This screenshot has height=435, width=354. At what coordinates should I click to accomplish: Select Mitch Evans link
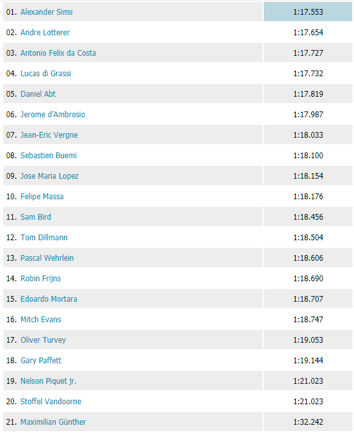41,320
